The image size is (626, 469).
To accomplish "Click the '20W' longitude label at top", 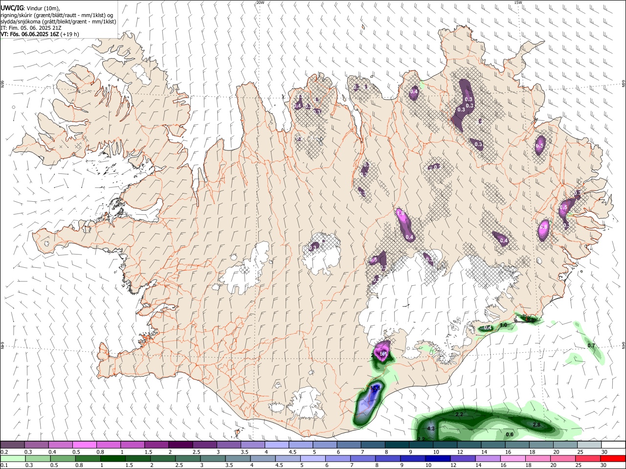I will pyautogui.click(x=260, y=2).
